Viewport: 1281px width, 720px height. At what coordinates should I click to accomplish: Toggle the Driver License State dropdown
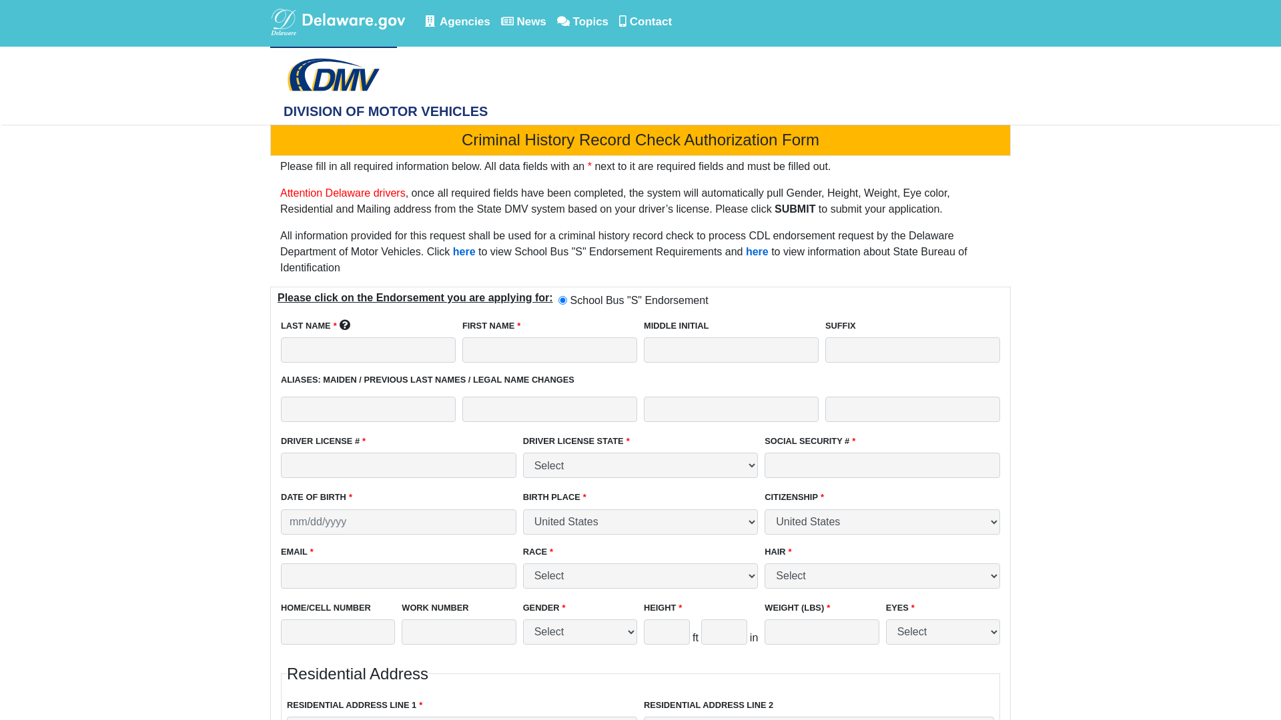640,465
